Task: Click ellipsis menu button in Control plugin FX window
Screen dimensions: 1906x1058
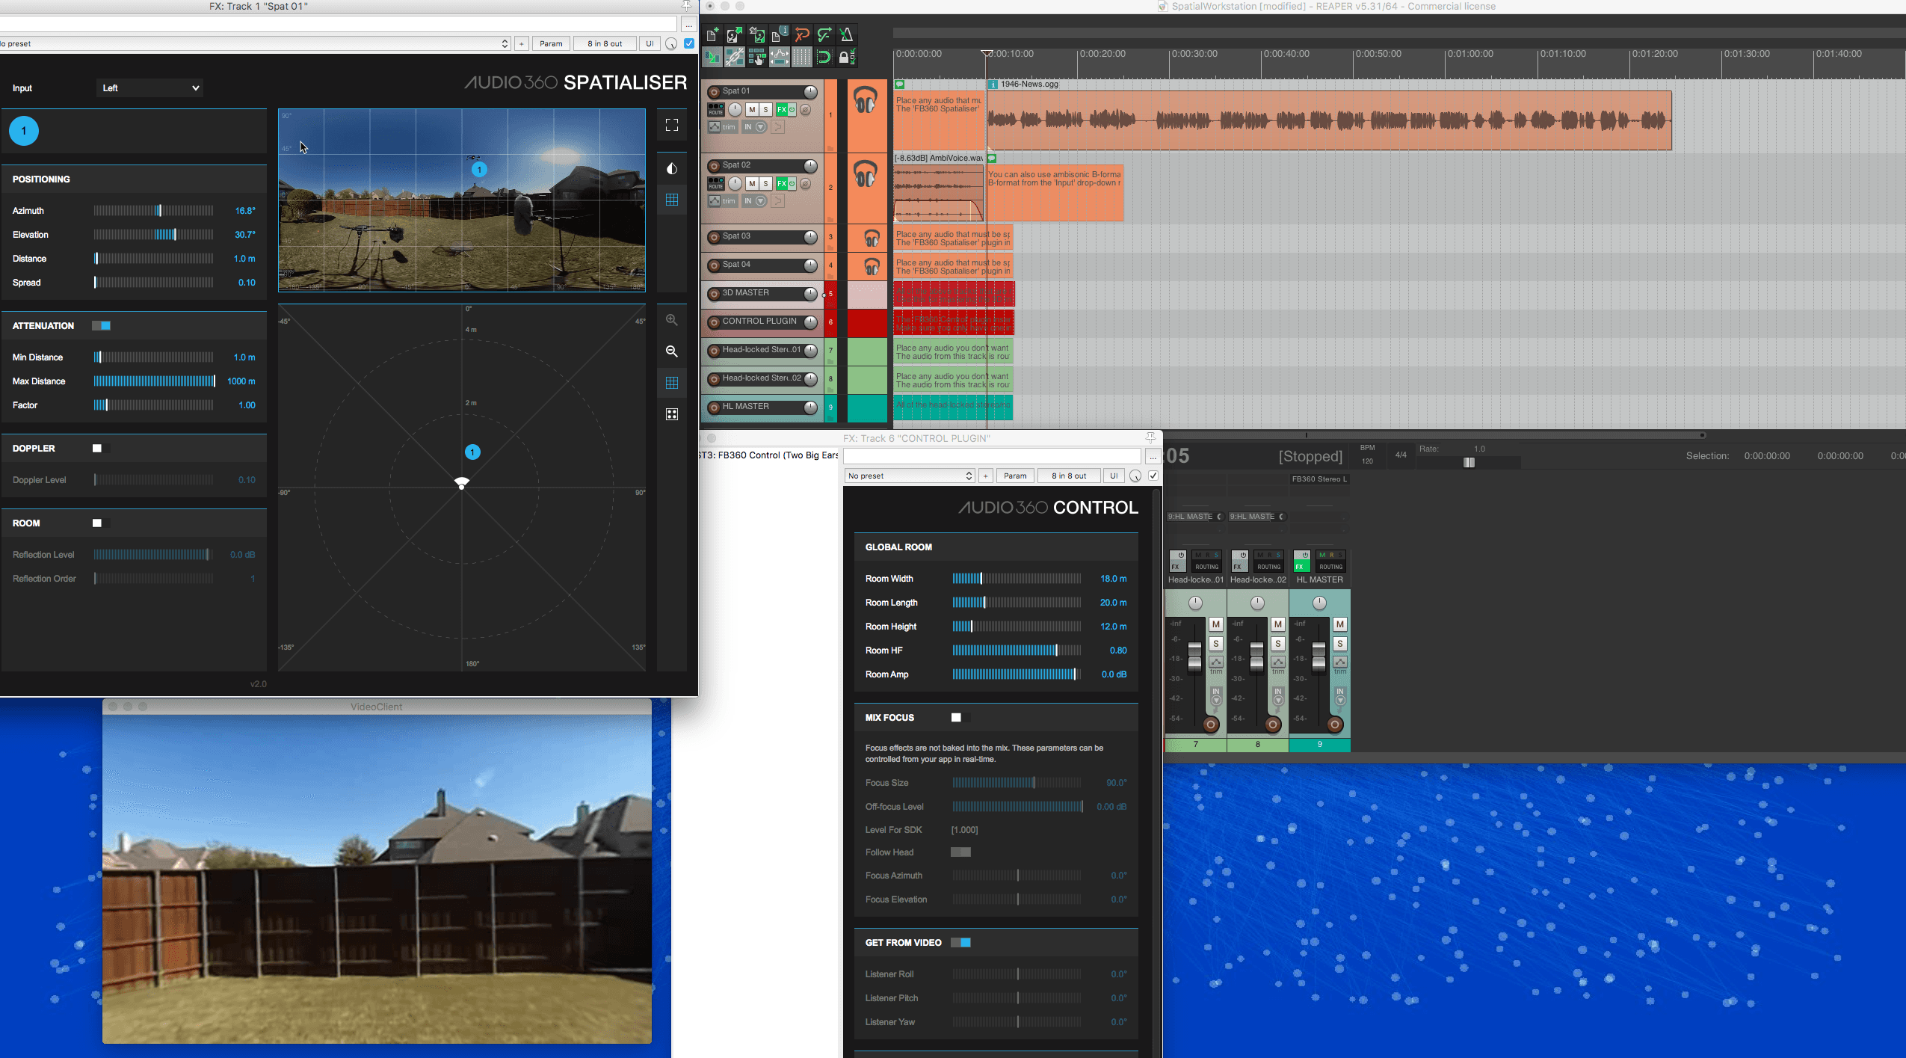Action: click(1153, 456)
